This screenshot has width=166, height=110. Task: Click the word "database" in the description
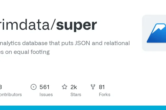click(x=35, y=43)
